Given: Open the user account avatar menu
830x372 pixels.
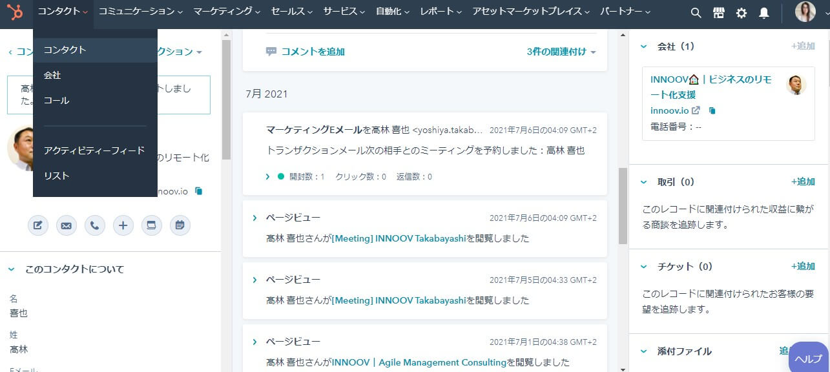Looking at the screenshot, I should coord(805,12).
